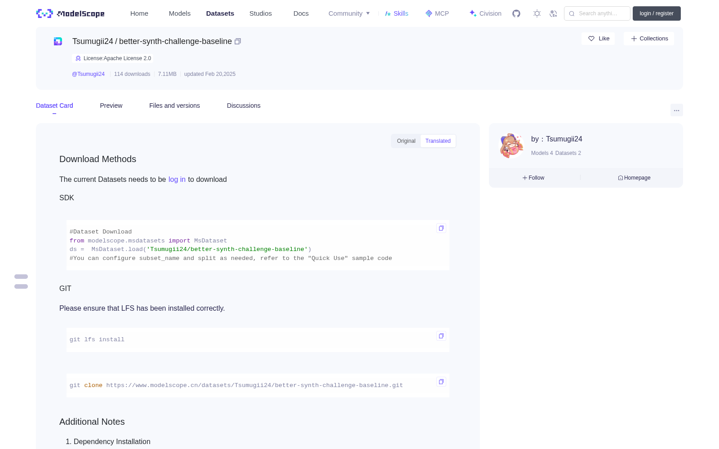
Task: Open the Models page
Action: click(180, 13)
